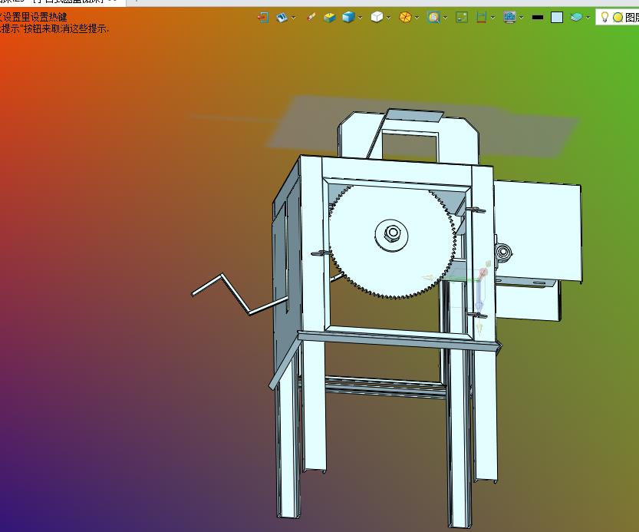This screenshot has width=639, height=532.
Task: Select the hex nut at the gear center
Action: tap(393, 233)
